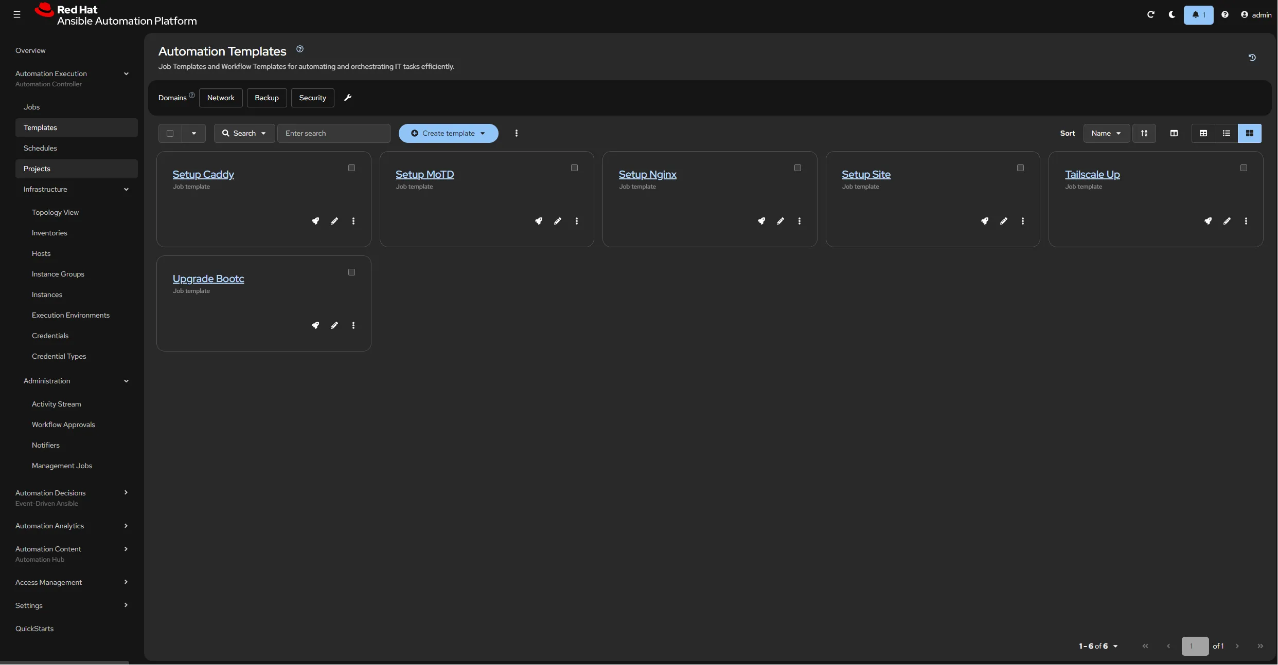Edit the Upgrade Bootc template
1278x665 pixels.
point(334,325)
